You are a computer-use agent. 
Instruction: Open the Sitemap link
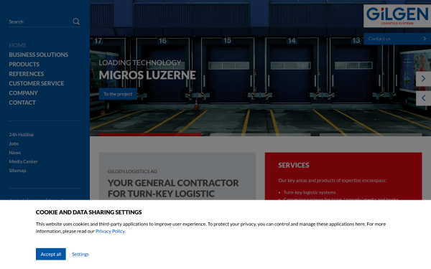pos(17,171)
